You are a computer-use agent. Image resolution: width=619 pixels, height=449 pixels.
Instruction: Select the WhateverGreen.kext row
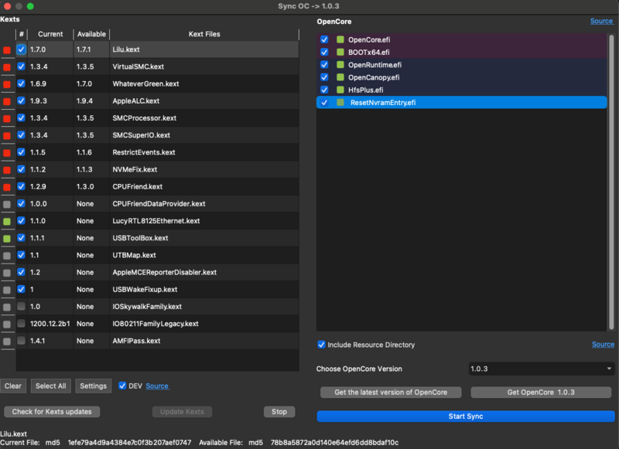pos(155,83)
